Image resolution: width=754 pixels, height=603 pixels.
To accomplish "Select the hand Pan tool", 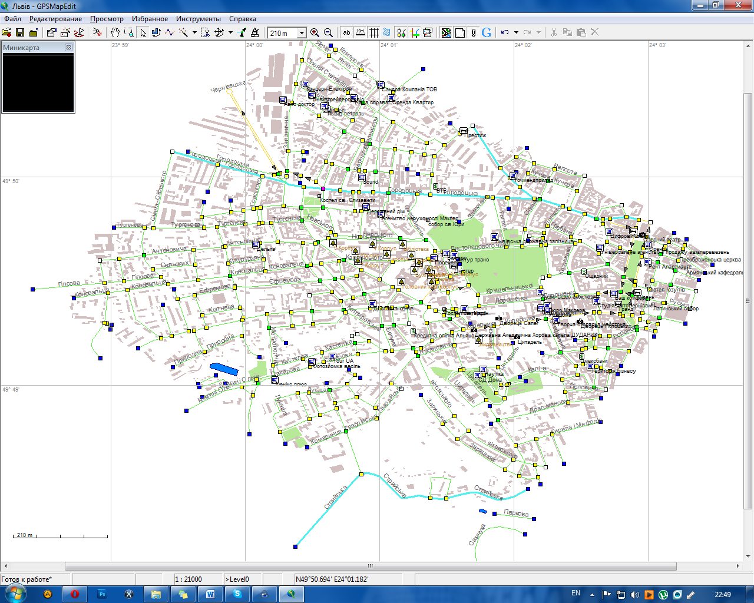I will pyautogui.click(x=115, y=32).
